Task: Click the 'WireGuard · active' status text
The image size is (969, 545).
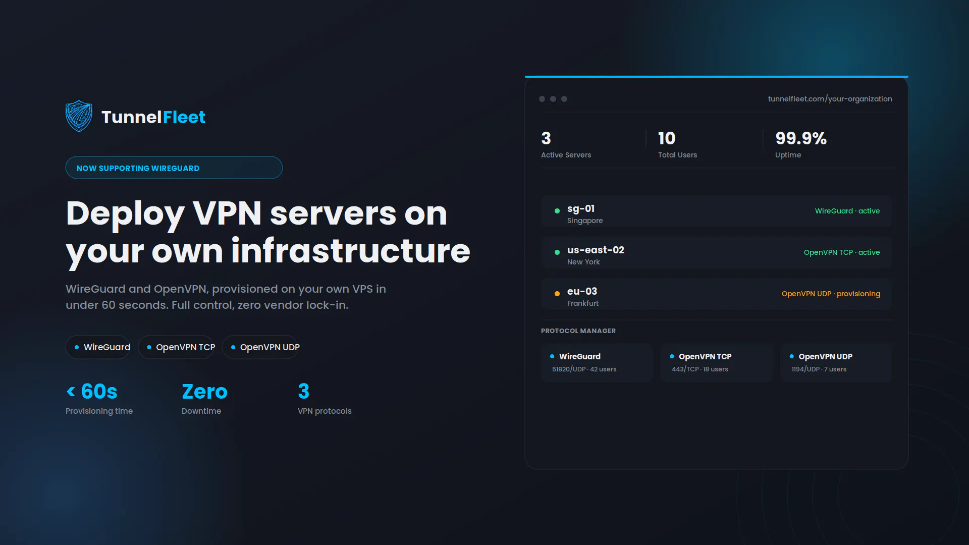Action: pyautogui.click(x=847, y=211)
